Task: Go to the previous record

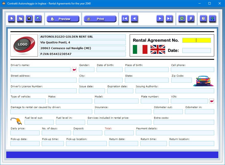Action: click(134, 19)
